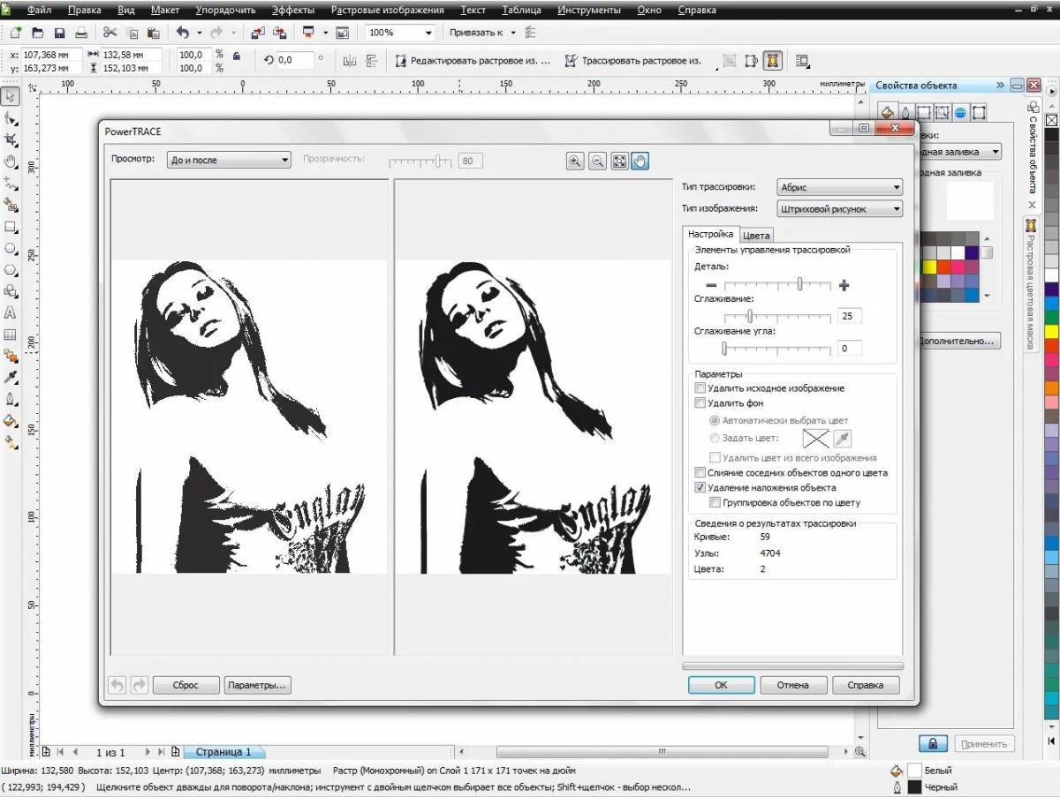Select the Table tool in the toolbox
This screenshot has width=1060, height=797.
pos(11,335)
